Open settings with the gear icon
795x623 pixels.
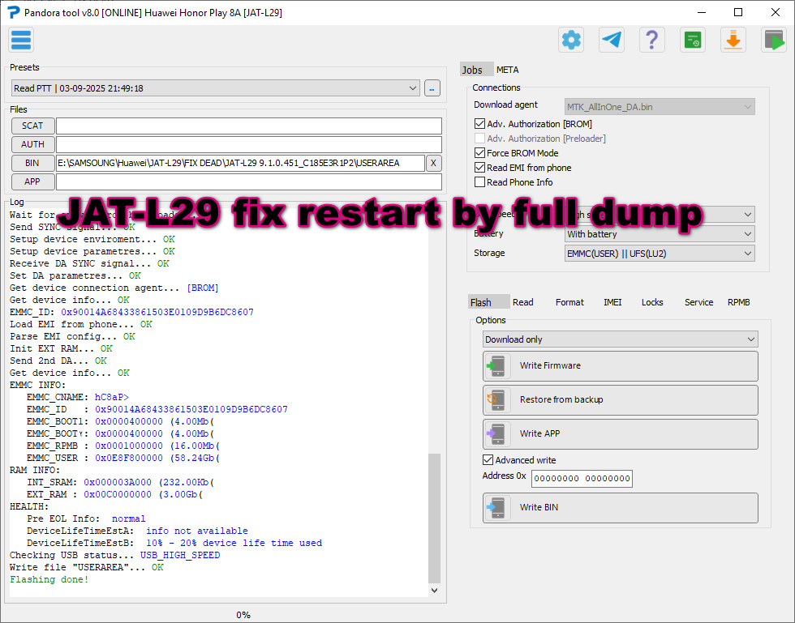(571, 40)
